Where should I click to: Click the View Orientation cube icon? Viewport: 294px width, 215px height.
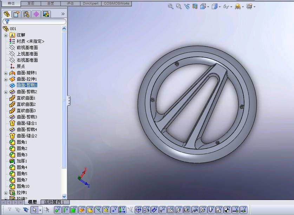[203, 7]
